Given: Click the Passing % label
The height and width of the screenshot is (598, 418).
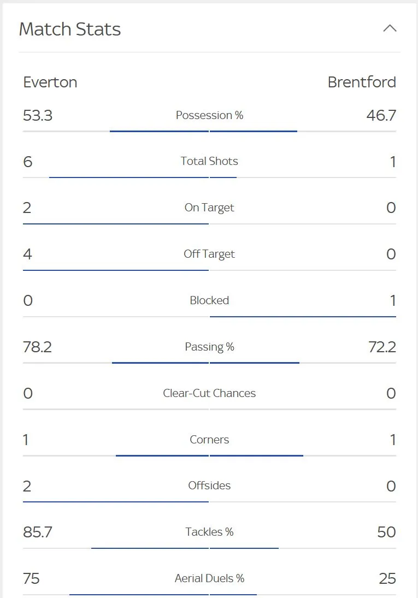Looking at the screenshot, I should (x=209, y=347).
